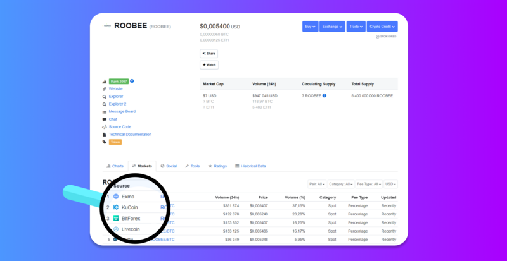The width and height of the screenshot is (507, 261).
Task: Click the info icon next to ? ROOBEE supply
Action: point(324,95)
